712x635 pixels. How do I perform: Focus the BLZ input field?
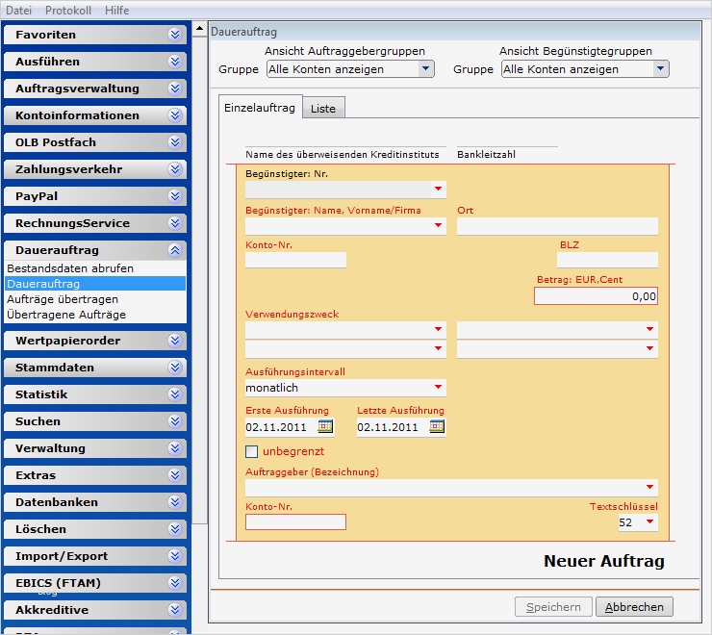(x=607, y=261)
